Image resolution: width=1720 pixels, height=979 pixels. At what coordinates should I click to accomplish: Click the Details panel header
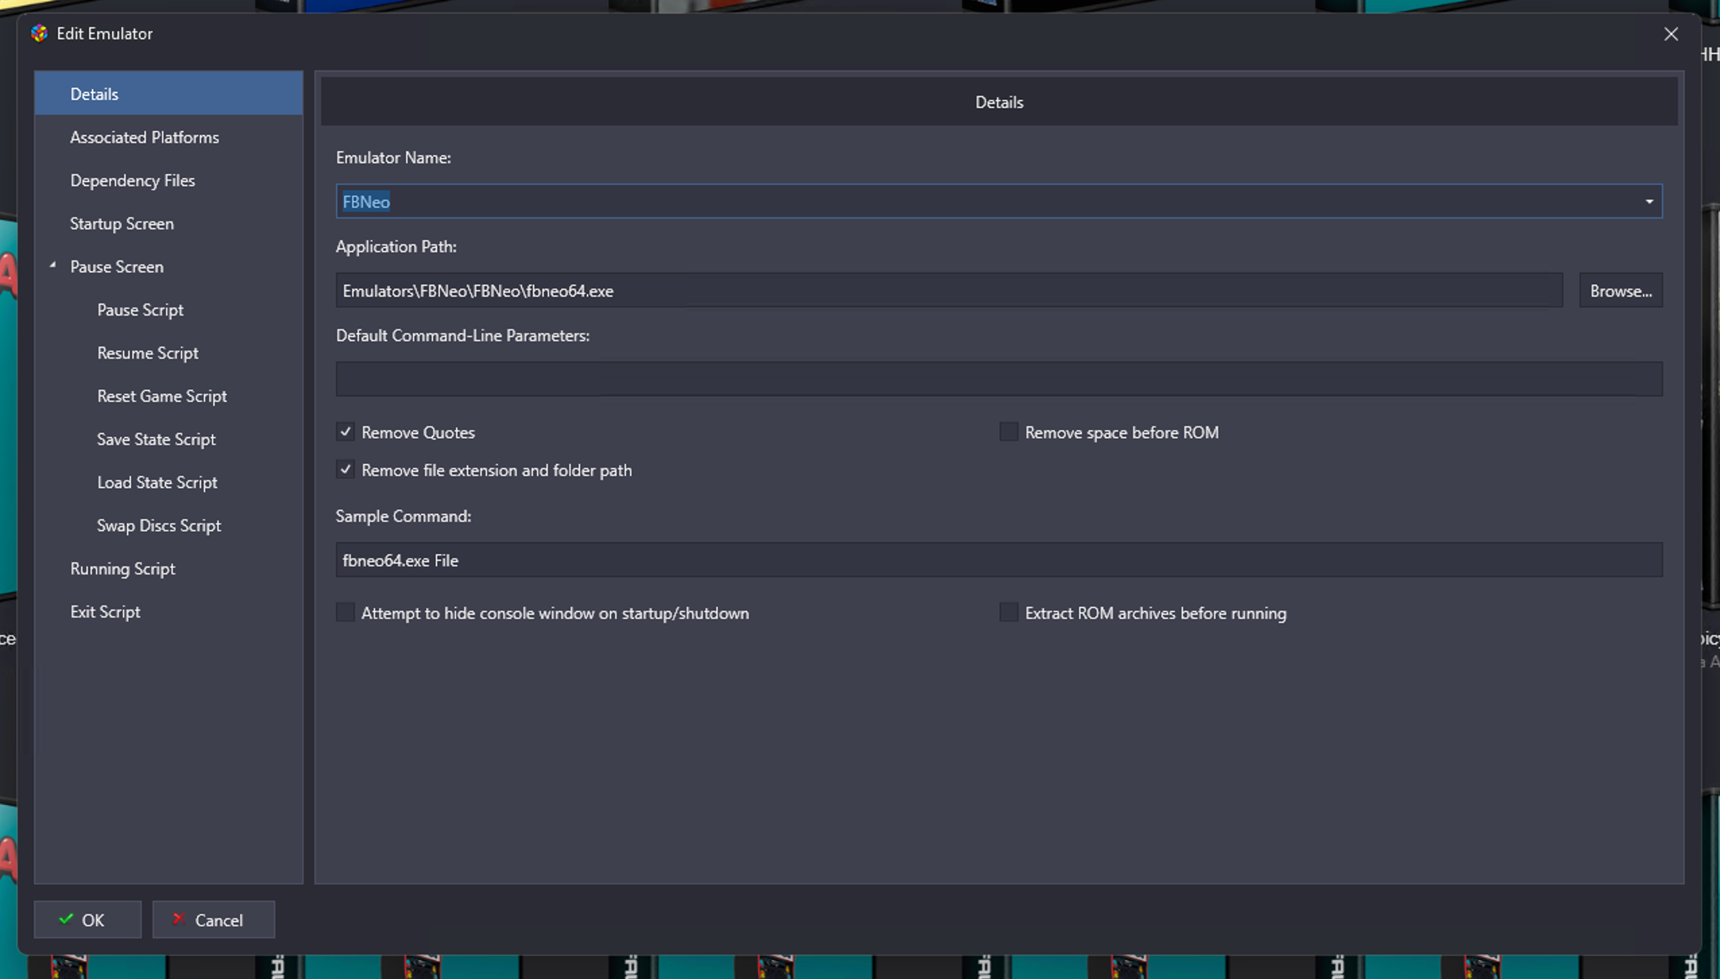(x=999, y=102)
